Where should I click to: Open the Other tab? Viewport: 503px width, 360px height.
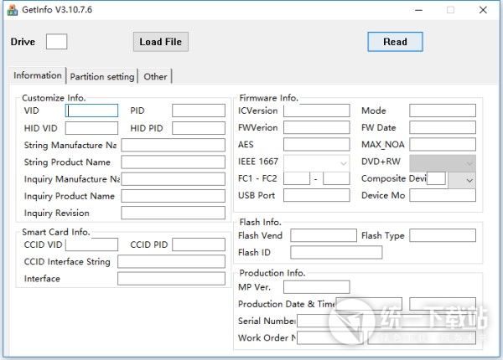click(x=155, y=76)
